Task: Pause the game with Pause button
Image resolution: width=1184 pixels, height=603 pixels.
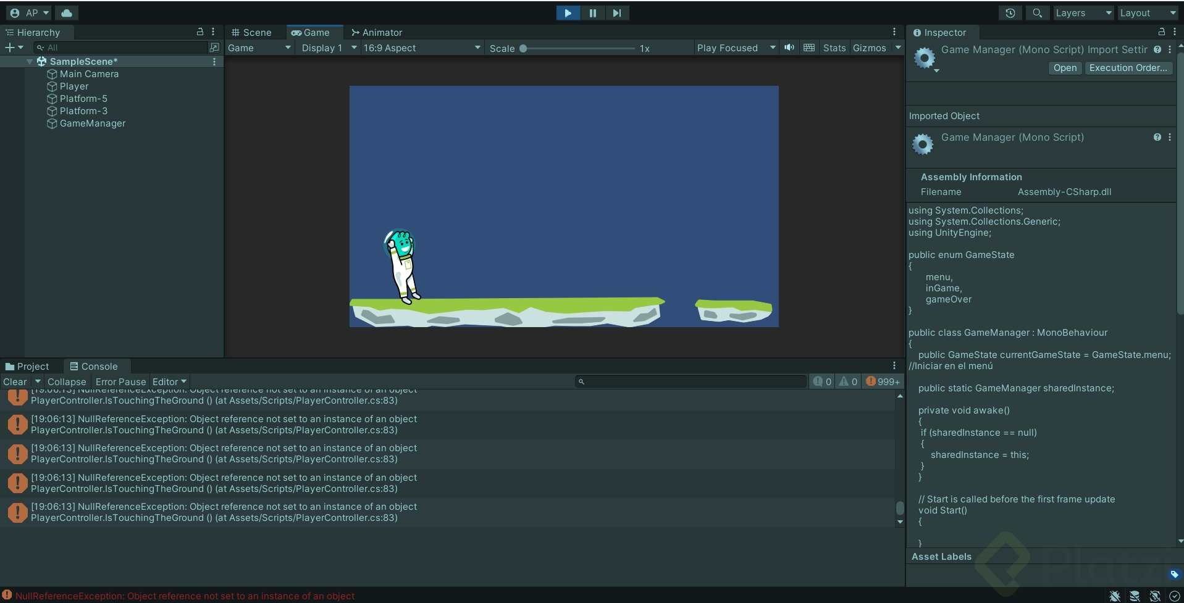Action: pos(592,13)
